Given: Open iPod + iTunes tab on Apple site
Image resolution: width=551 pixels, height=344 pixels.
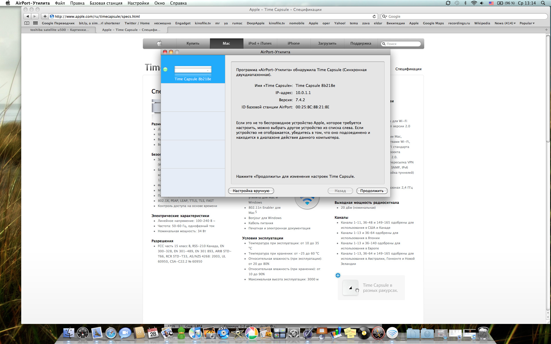Looking at the screenshot, I should (x=260, y=44).
